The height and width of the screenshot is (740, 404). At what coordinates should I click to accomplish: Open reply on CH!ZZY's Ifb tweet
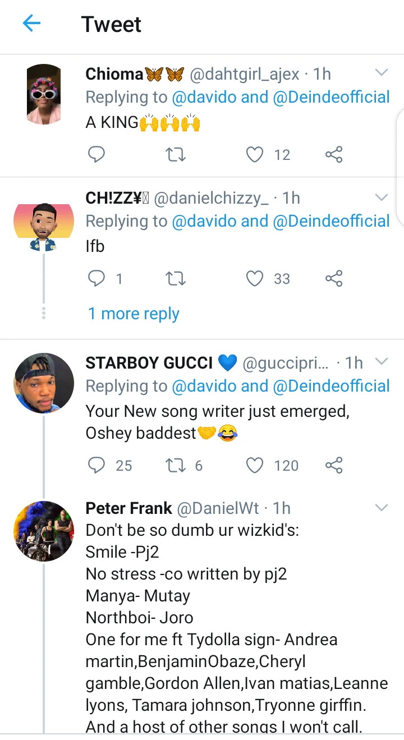click(x=97, y=278)
